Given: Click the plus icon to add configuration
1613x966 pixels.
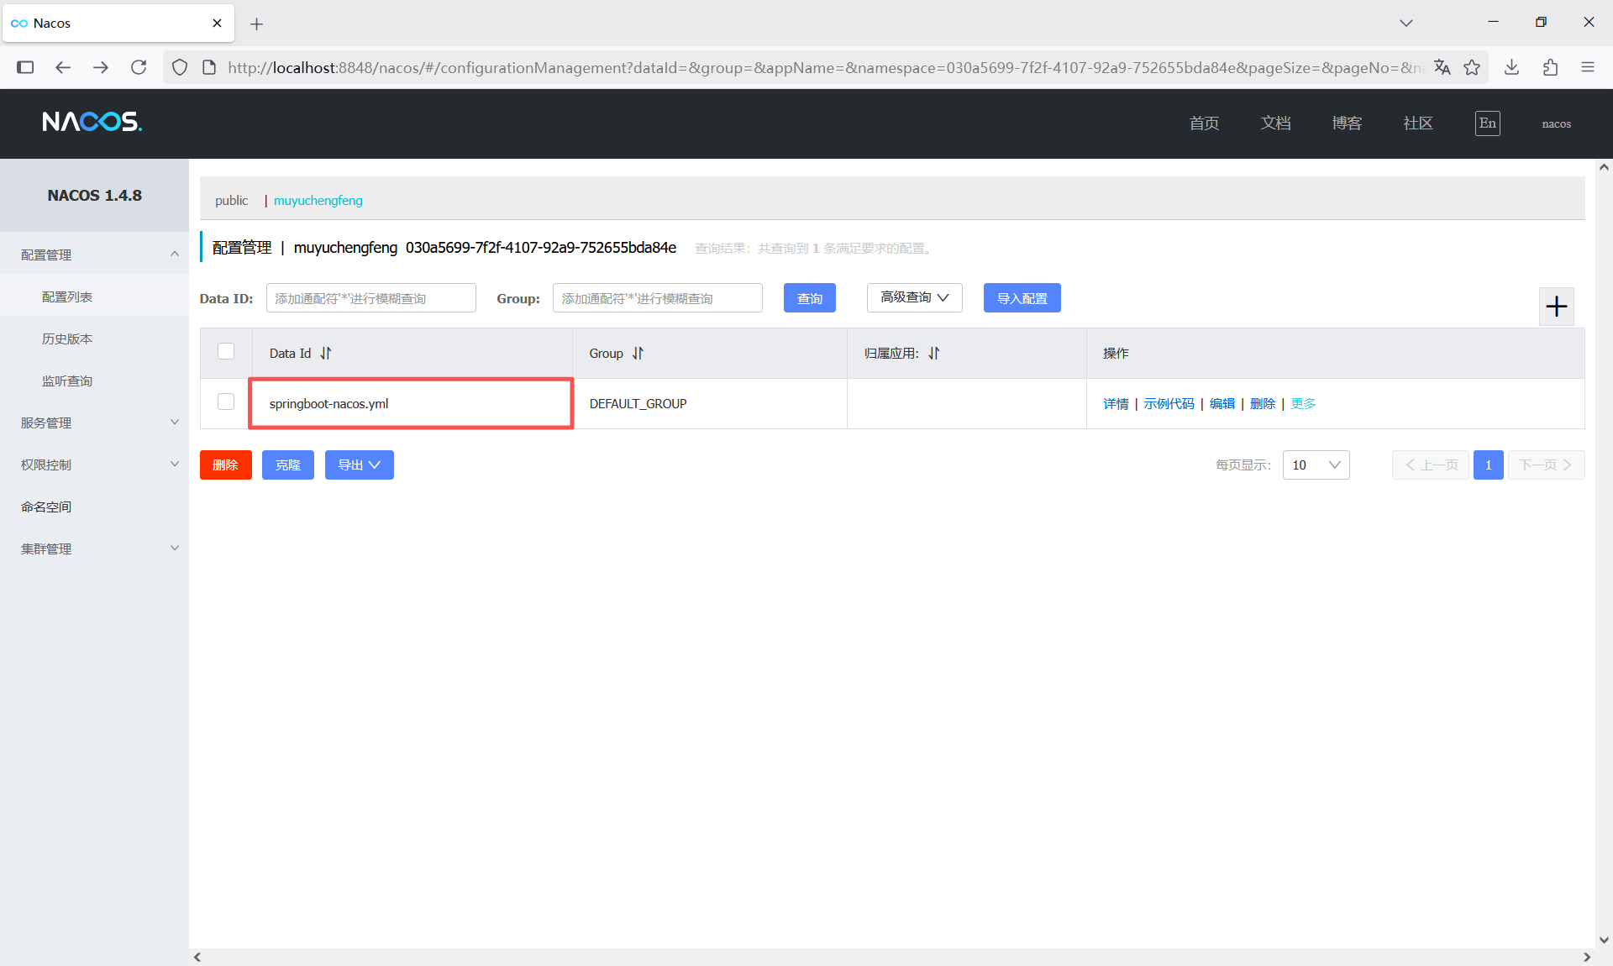Looking at the screenshot, I should 1556,306.
